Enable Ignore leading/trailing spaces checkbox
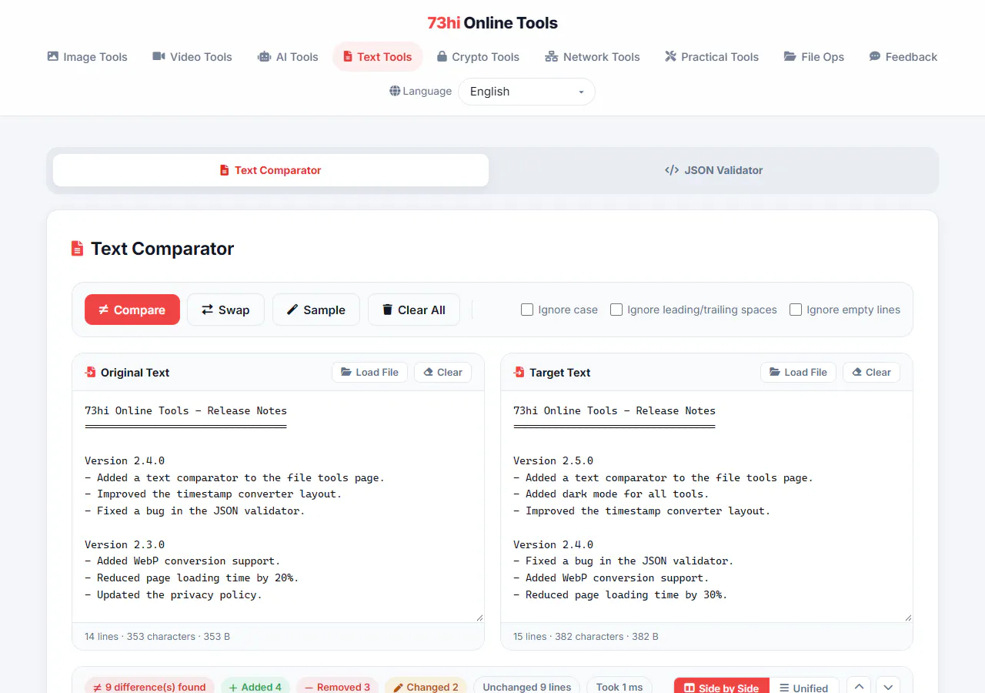 point(616,310)
